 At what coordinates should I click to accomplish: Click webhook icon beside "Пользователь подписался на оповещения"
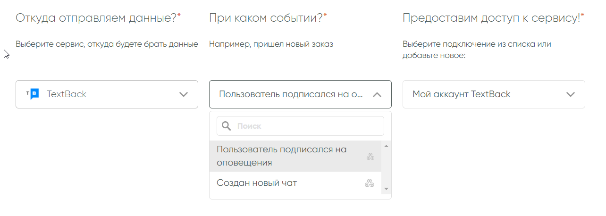pyautogui.click(x=370, y=156)
